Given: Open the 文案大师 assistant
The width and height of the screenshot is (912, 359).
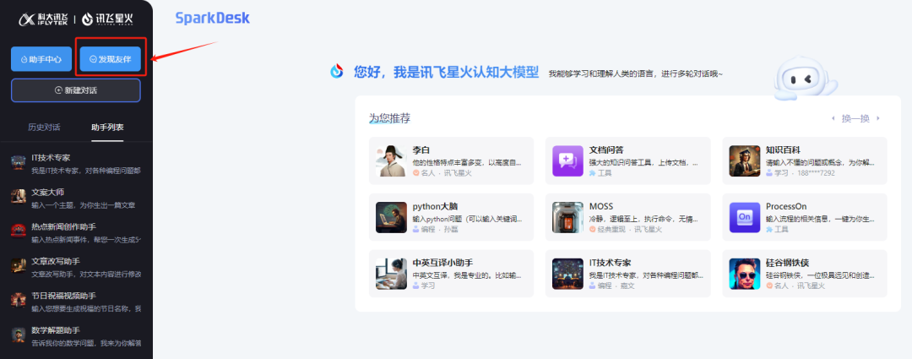Looking at the screenshot, I should point(76,198).
